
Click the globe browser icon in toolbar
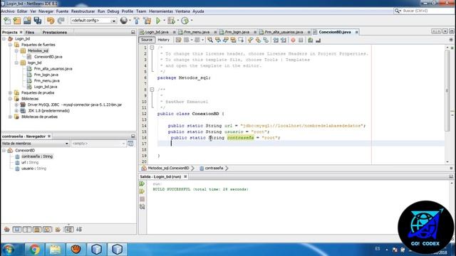(x=124, y=21)
